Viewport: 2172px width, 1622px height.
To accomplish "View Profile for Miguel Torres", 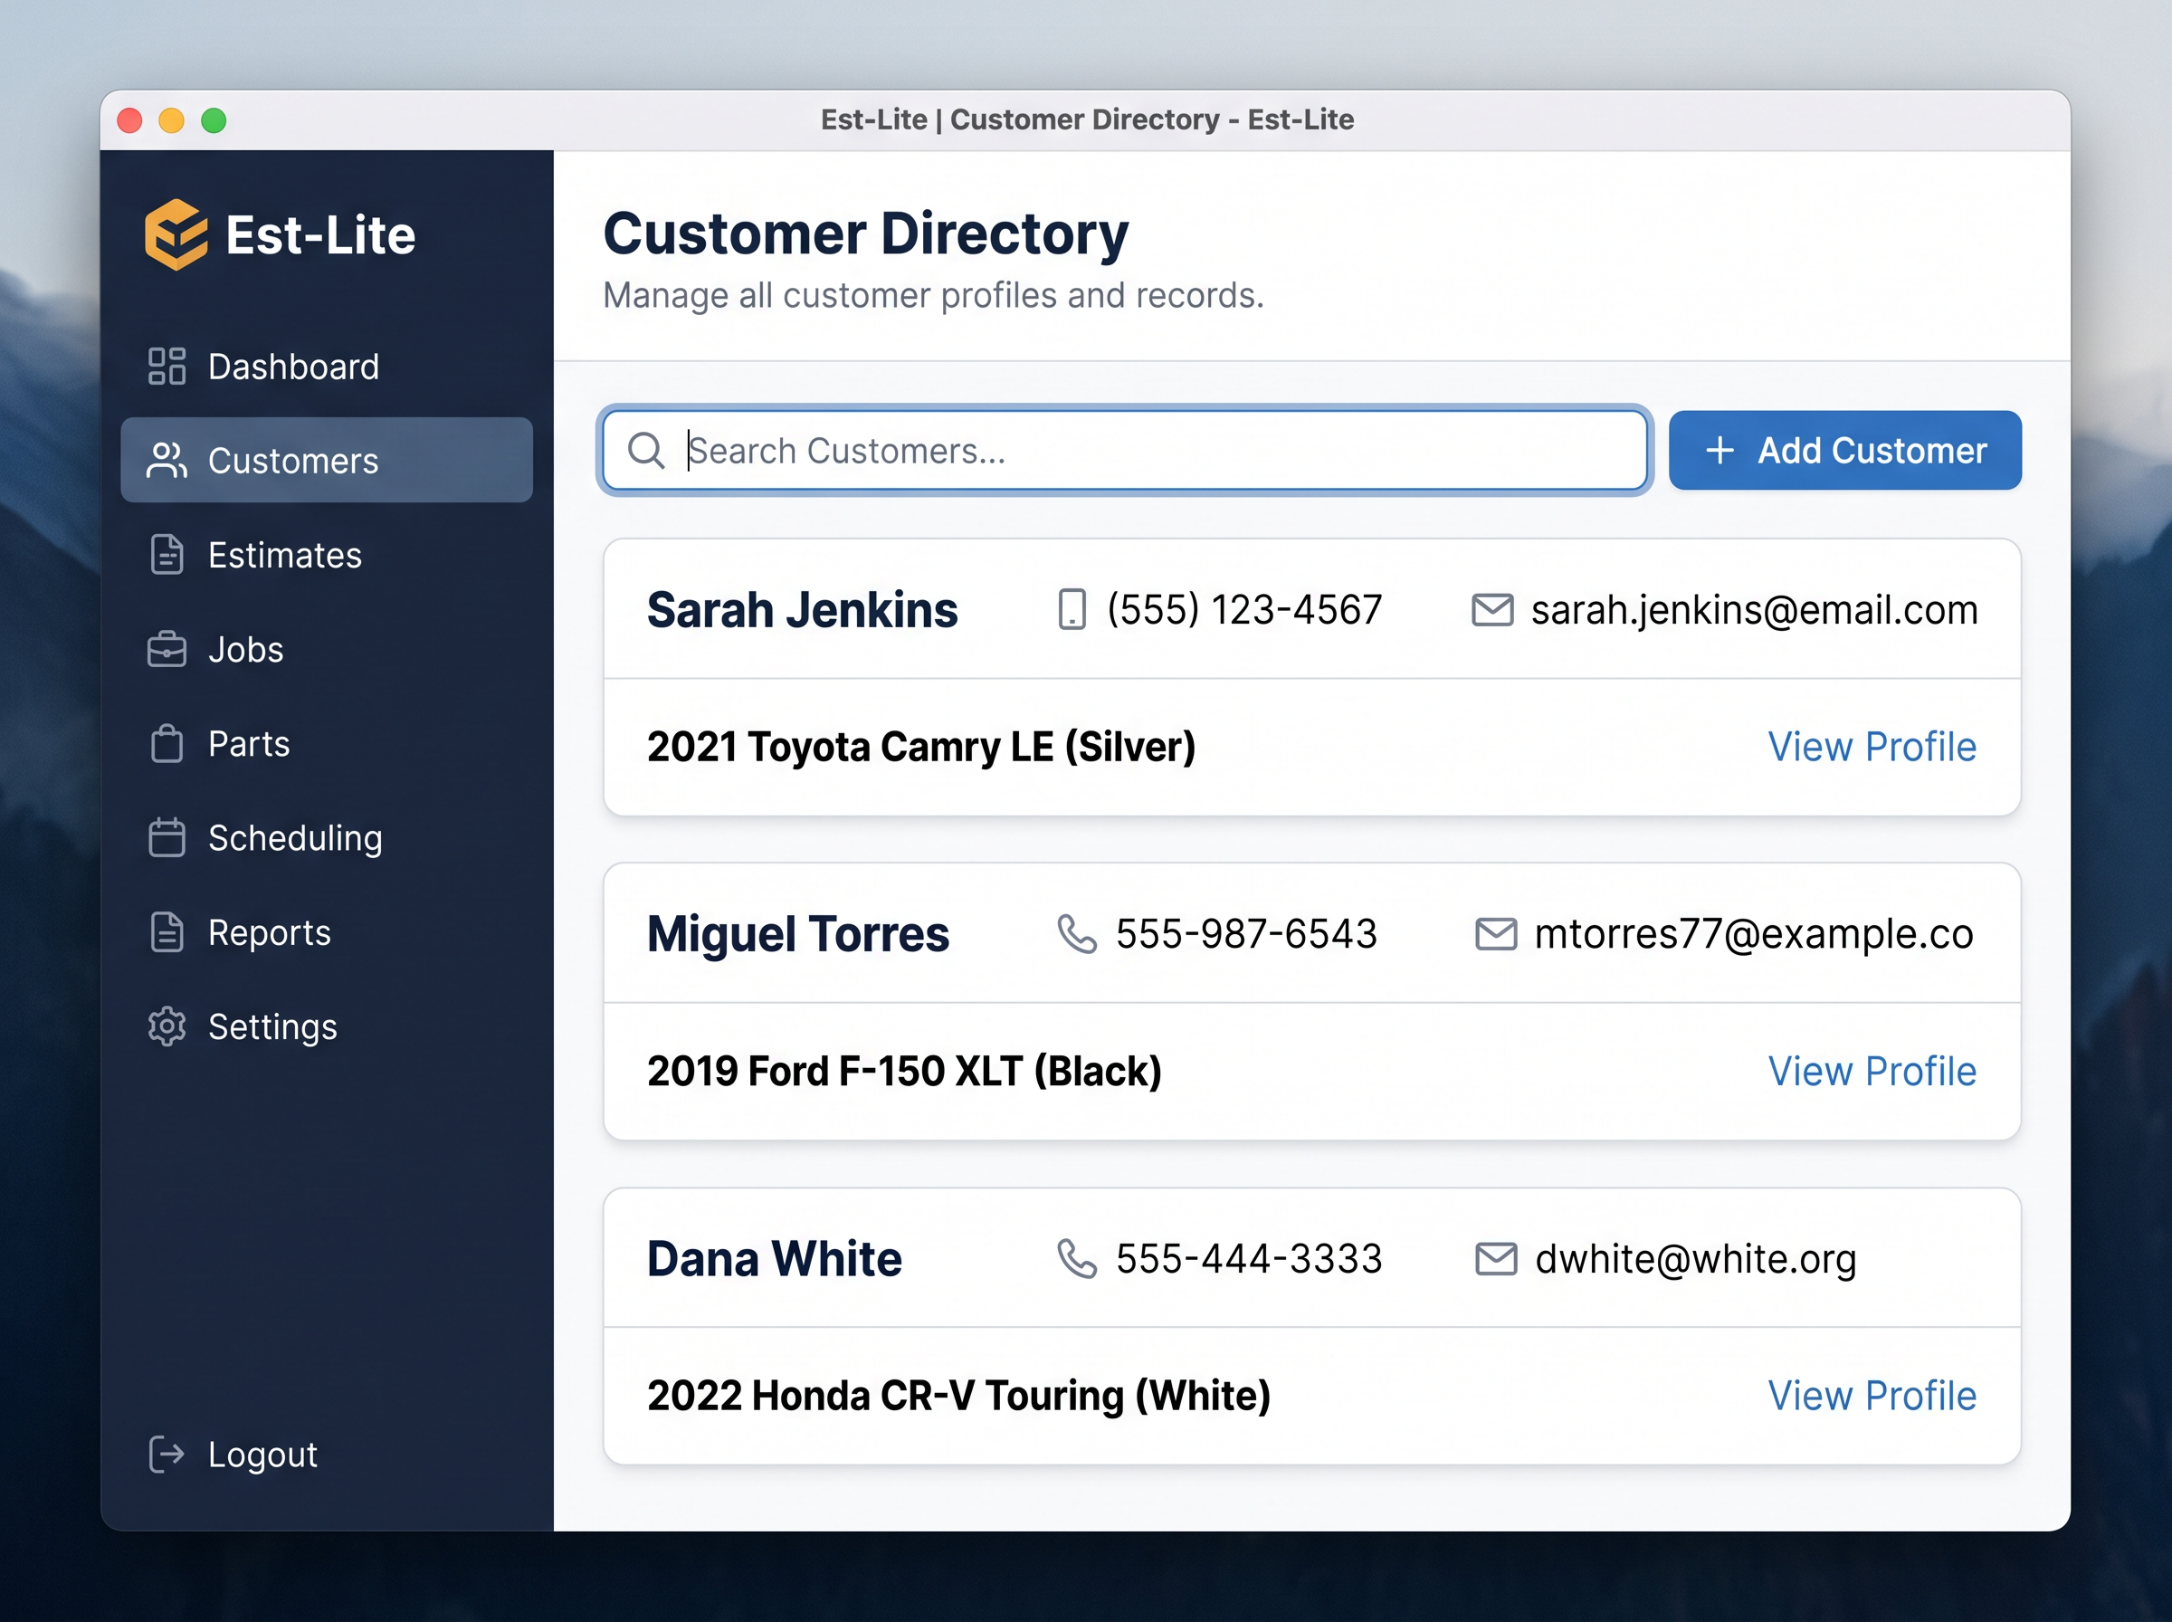I will coord(1871,1071).
